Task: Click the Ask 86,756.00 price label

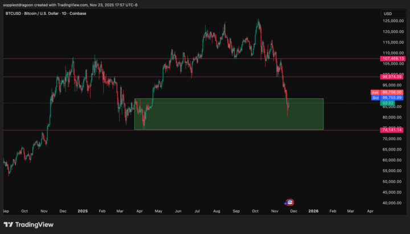Action: (387, 93)
